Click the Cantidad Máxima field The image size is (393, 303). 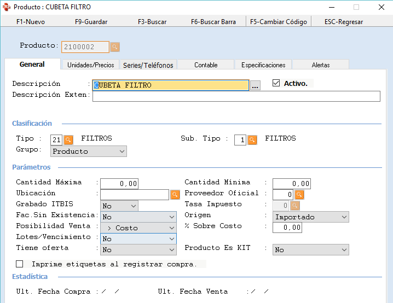119,183
